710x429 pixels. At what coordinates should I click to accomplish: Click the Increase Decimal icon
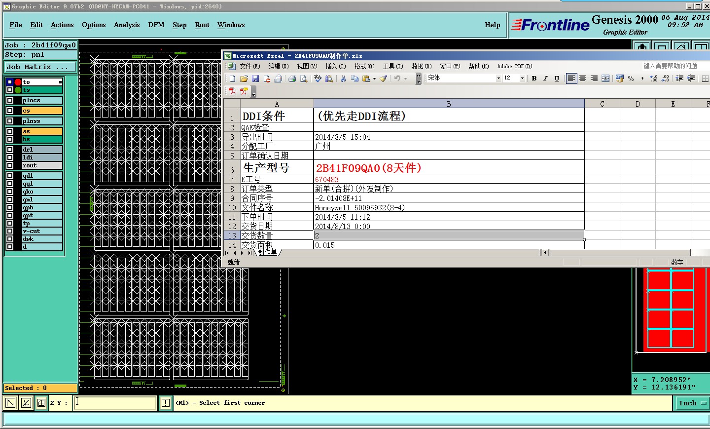(654, 78)
